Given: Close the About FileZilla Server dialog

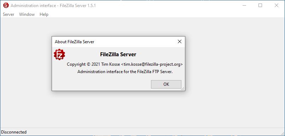Looking at the screenshot, I should pos(180,42).
